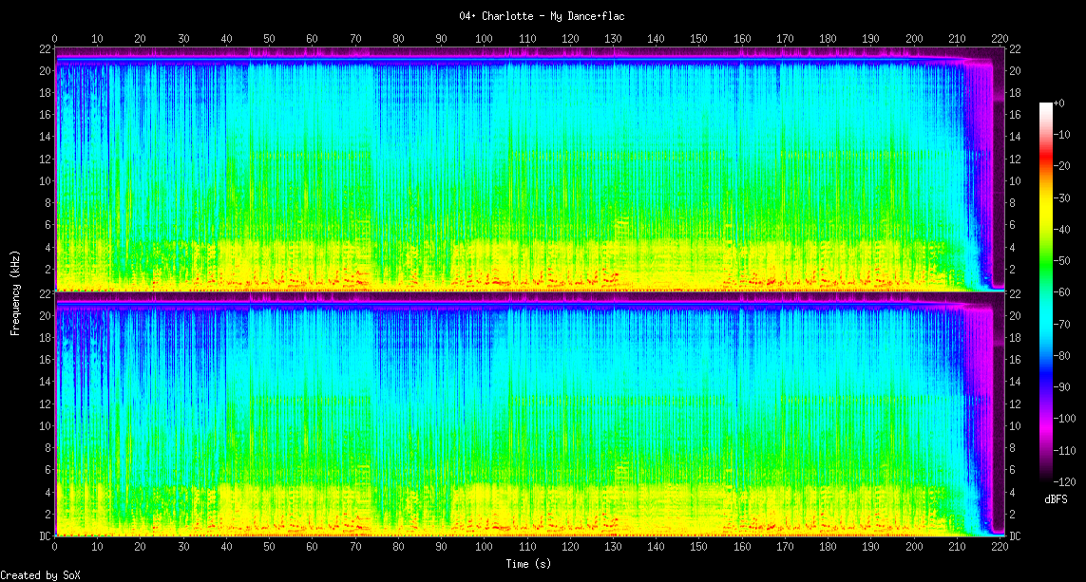Click the "Time (s)" axis label
Viewport: 1086px width, 582px height.
tap(527, 564)
